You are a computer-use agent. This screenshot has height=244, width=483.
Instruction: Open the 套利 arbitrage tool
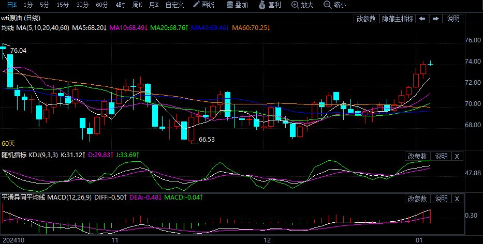click(270, 5)
